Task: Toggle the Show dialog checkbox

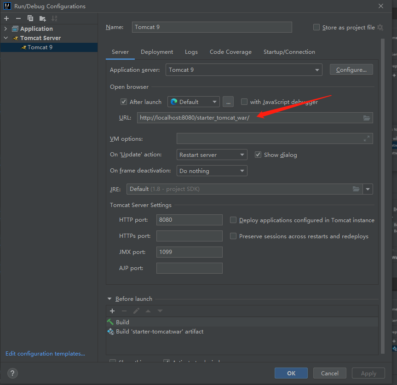Action: (258, 155)
